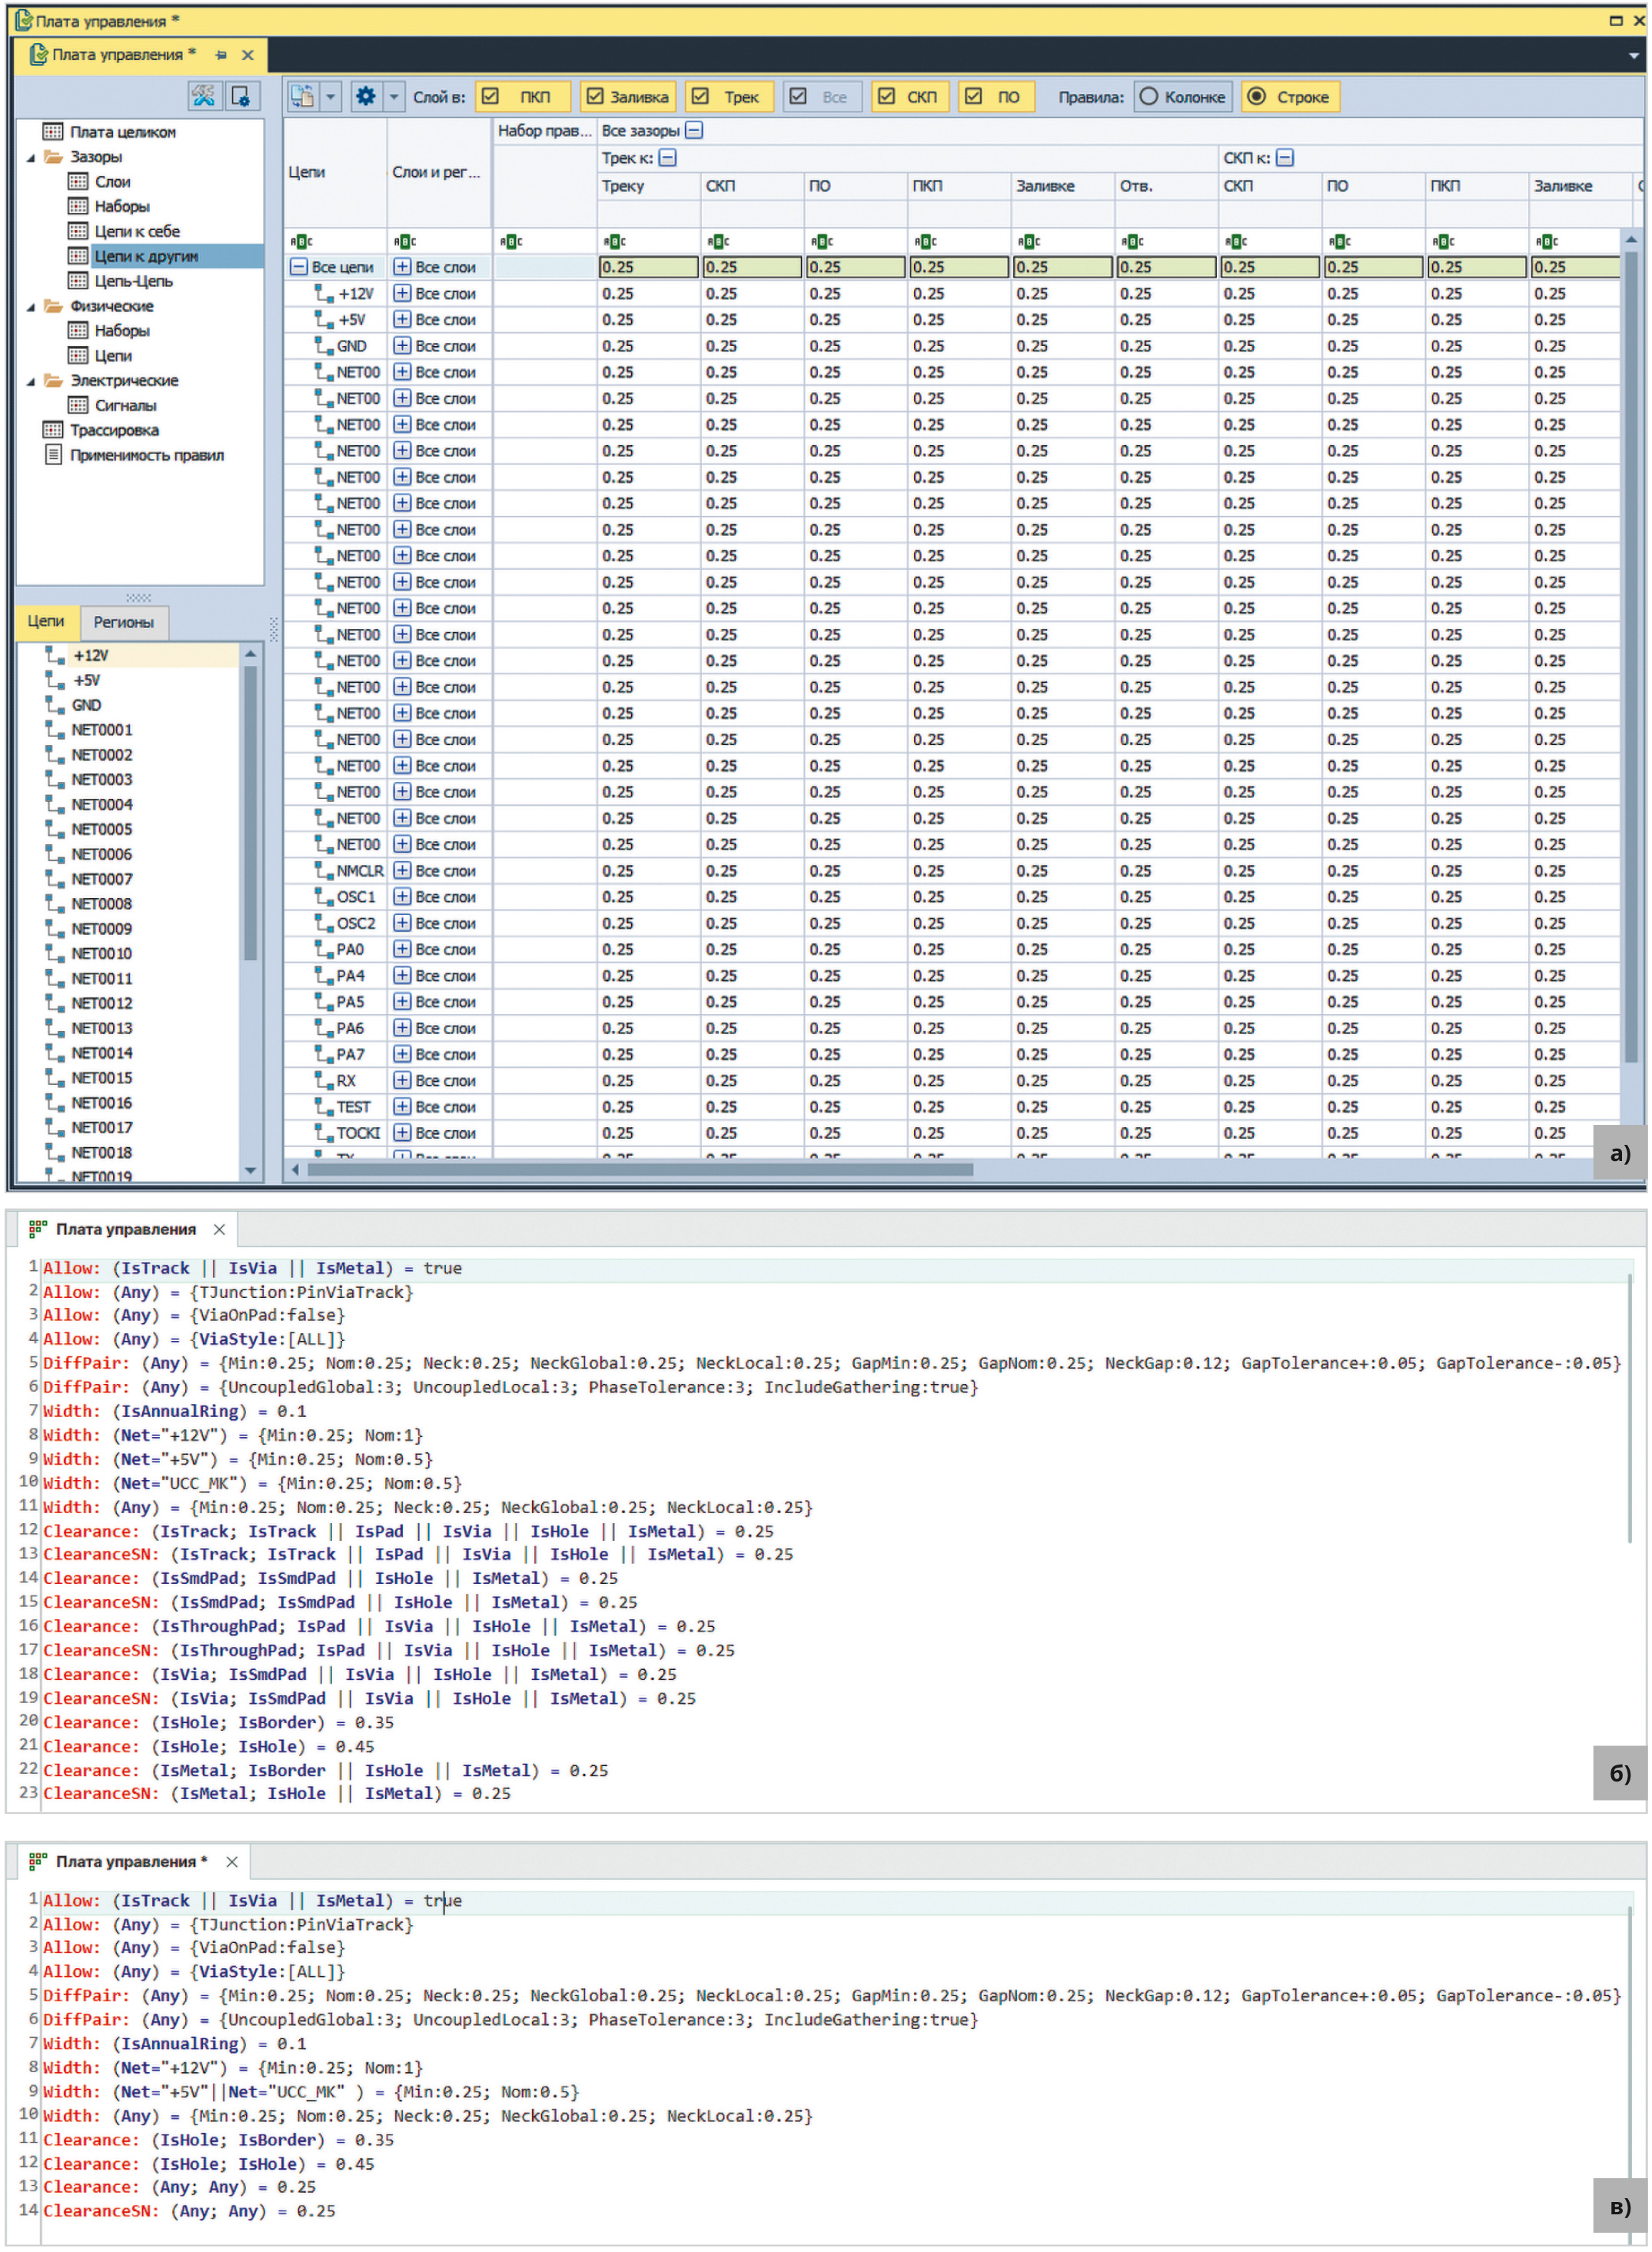The height and width of the screenshot is (2252, 1652).
Task: Click the filter icon under Цепи column
Action: pyautogui.click(x=301, y=241)
